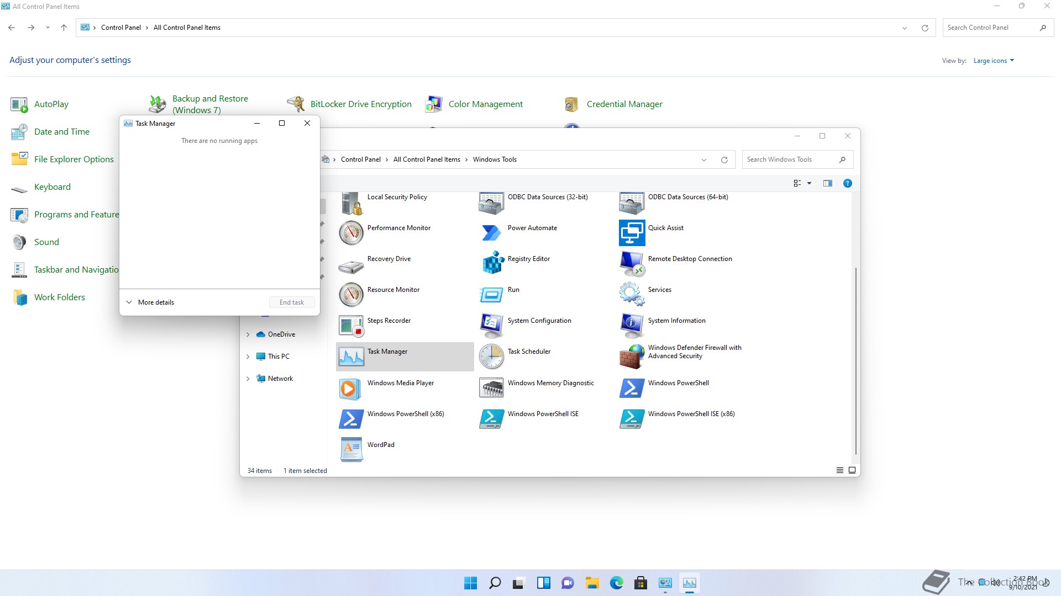This screenshot has width=1061, height=596.
Task: Click Control Panel breadcrumb in main window
Action: coord(121,28)
